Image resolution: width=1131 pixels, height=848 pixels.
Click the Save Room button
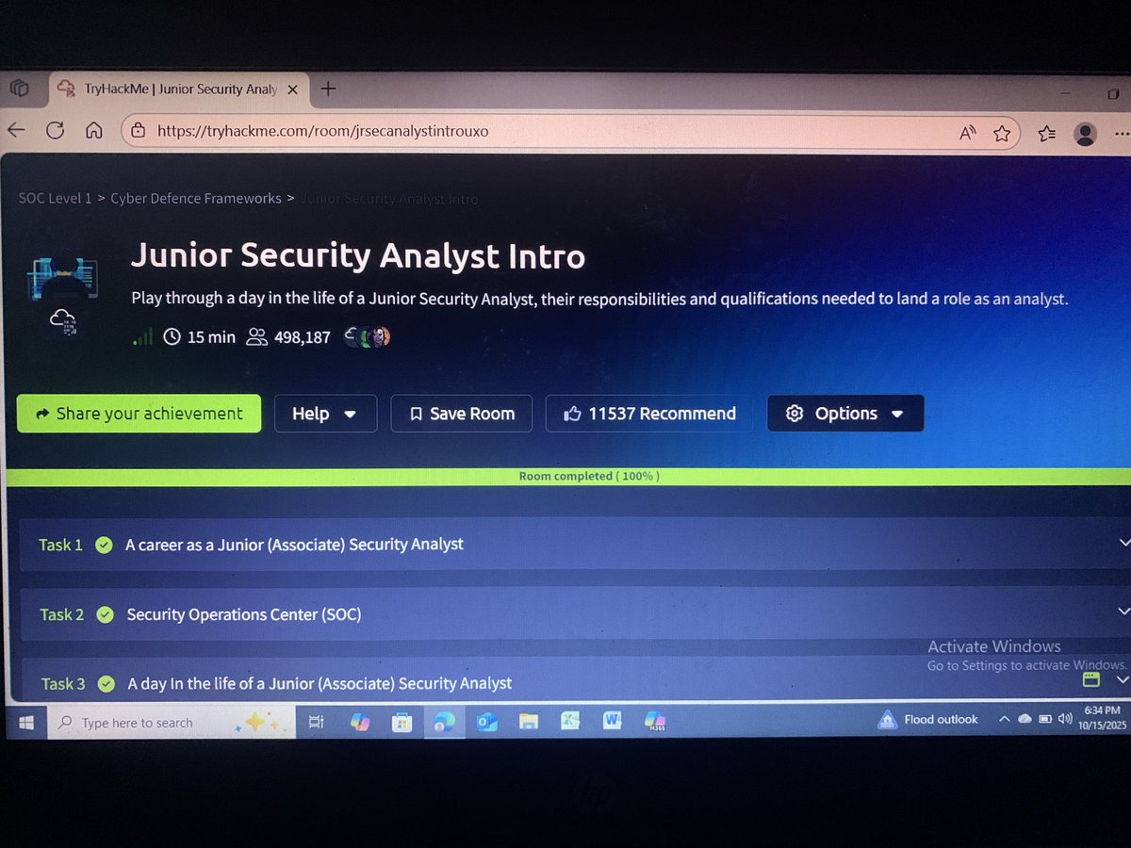(x=462, y=414)
